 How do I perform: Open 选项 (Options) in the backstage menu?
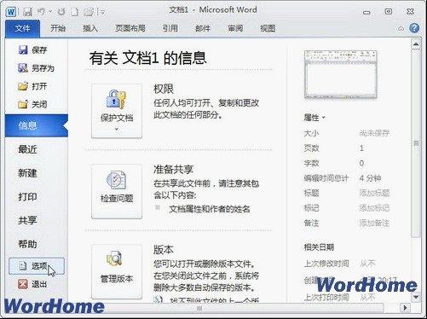(37, 266)
